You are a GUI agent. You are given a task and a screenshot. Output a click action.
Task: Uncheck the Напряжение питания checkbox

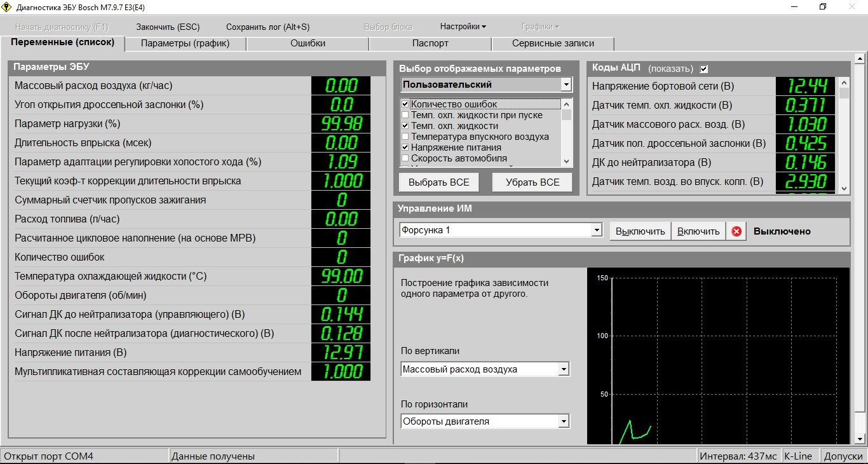(405, 147)
